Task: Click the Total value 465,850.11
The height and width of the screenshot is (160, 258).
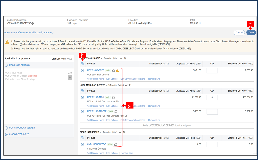Action: click(195, 24)
